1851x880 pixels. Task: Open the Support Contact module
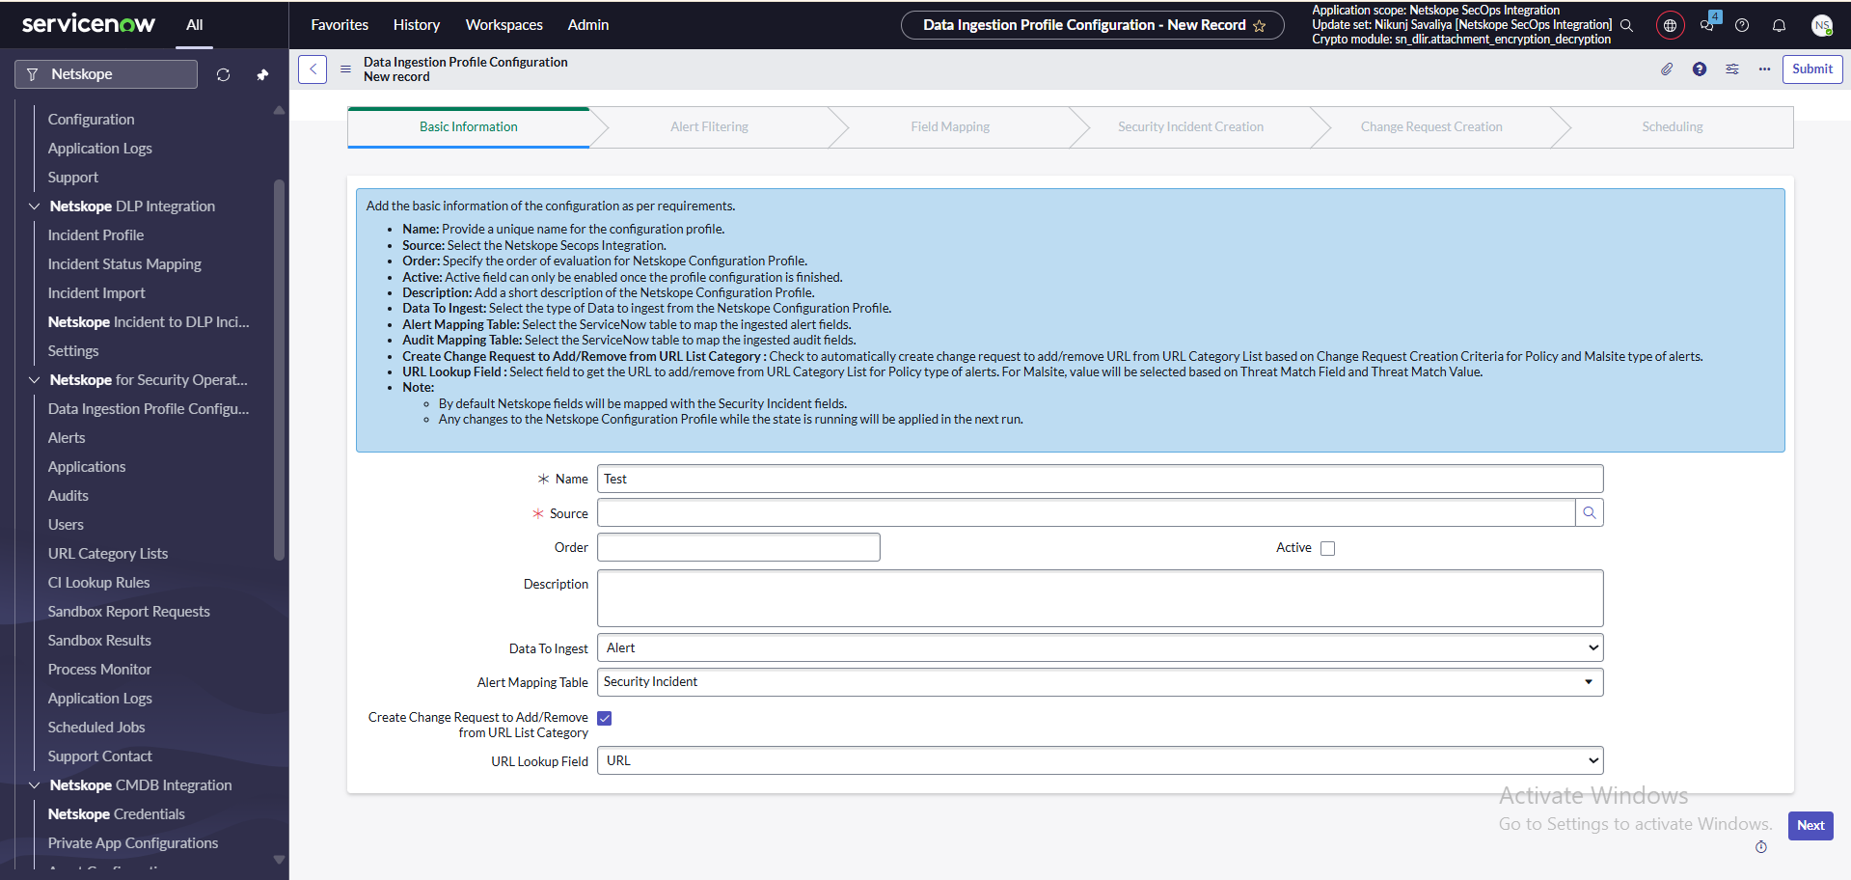pyautogui.click(x=100, y=756)
